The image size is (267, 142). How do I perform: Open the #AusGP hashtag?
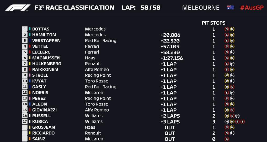tap(252, 8)
